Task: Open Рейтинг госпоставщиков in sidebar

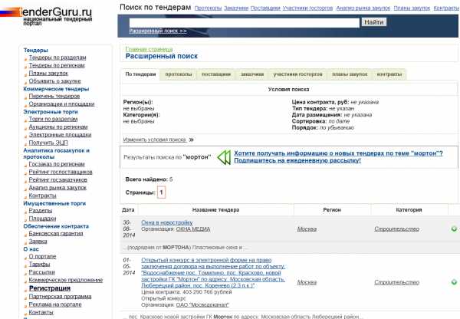Action: tap(61, 172)
